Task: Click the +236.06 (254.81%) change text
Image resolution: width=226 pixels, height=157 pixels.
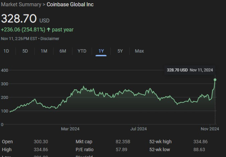Action: coord(23,30)
